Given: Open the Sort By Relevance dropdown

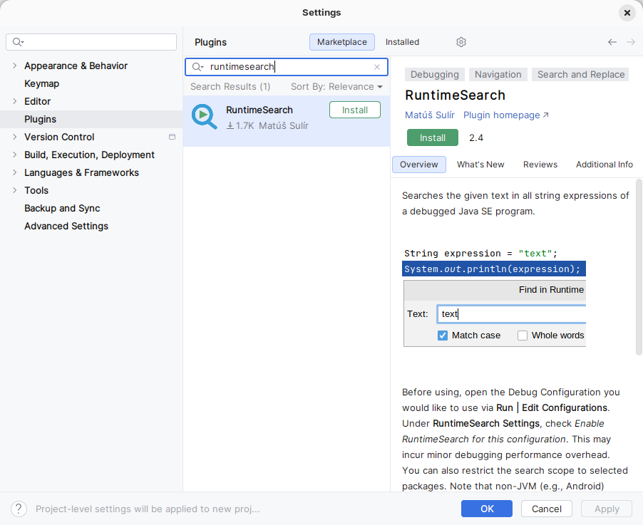Looking at the screenshot, I should click(336, 86).
